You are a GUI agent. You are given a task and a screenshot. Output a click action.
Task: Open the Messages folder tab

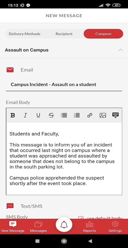38,227
